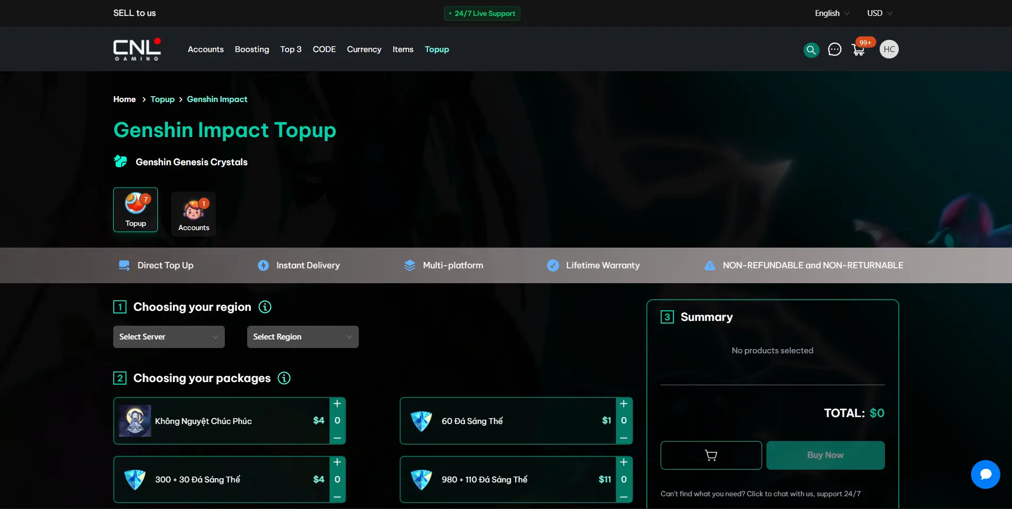Screen dimensions: 1012x509
Task: Open the shopping cart with 99+ badge
Action: coord(858,50)
